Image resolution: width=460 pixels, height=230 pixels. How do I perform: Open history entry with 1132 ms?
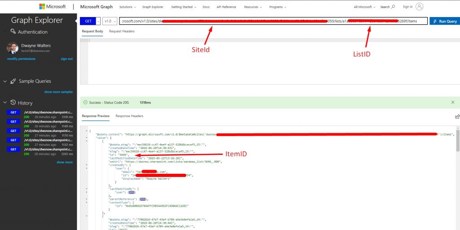coord(40,142)
